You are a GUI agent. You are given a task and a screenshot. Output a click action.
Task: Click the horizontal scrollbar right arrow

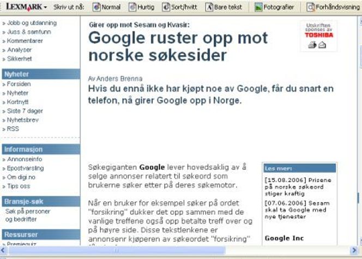click(354, 250)
